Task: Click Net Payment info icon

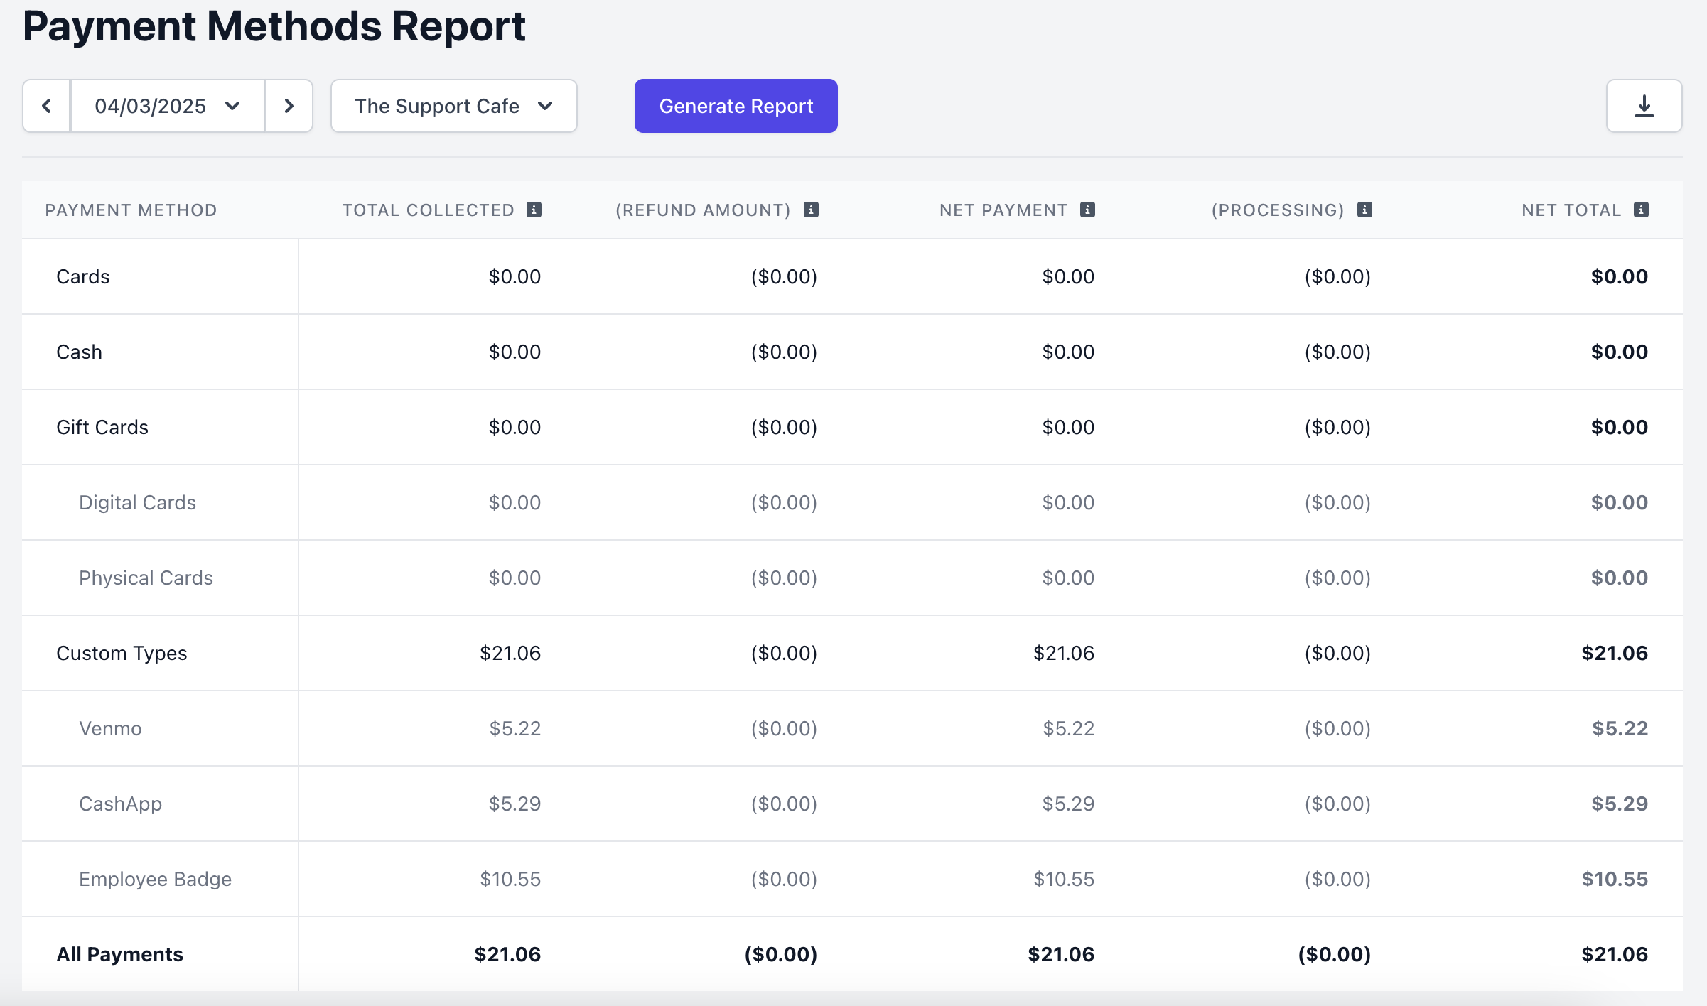Action: (1087, 210)
